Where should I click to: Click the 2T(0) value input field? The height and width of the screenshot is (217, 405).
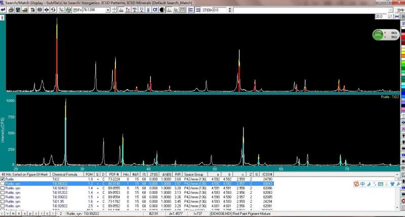coord(220,10)
